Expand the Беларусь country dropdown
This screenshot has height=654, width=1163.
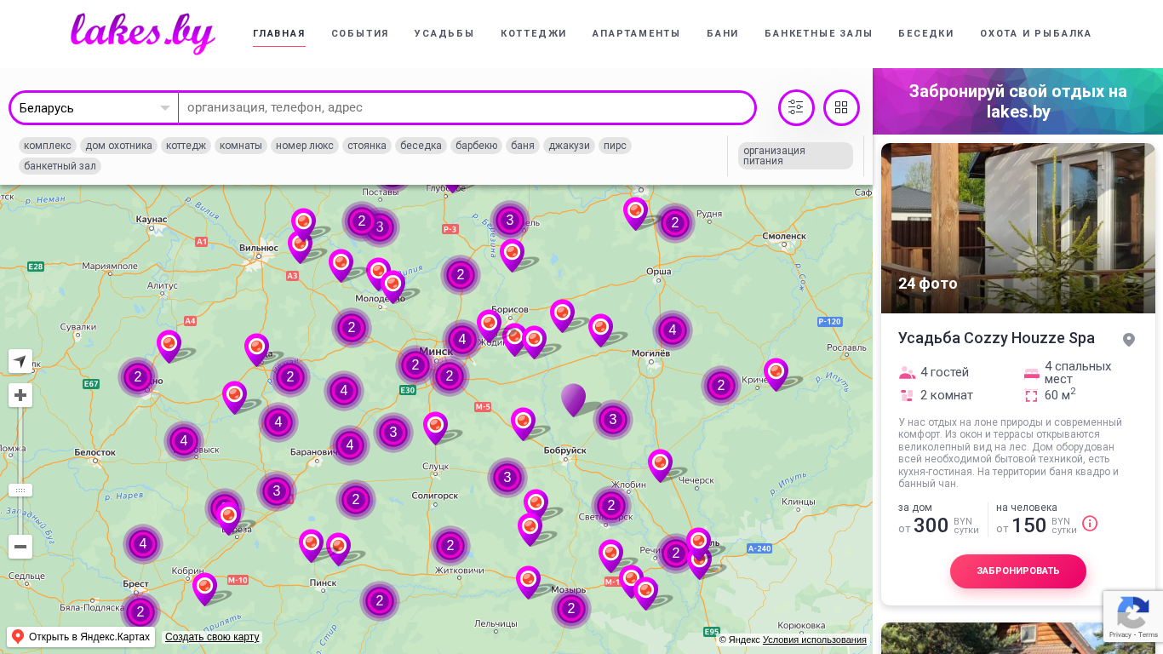[x=94, y=108]
